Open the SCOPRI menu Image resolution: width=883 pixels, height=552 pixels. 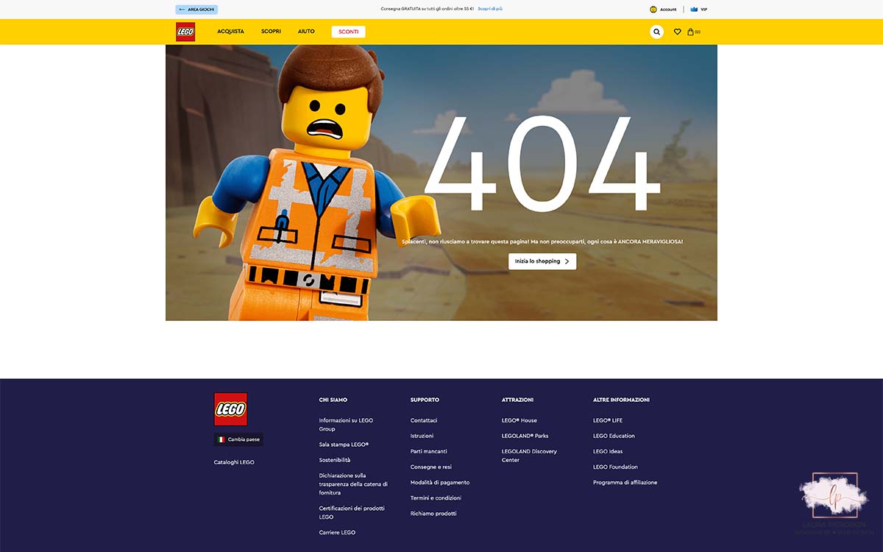tap(271, 32)
